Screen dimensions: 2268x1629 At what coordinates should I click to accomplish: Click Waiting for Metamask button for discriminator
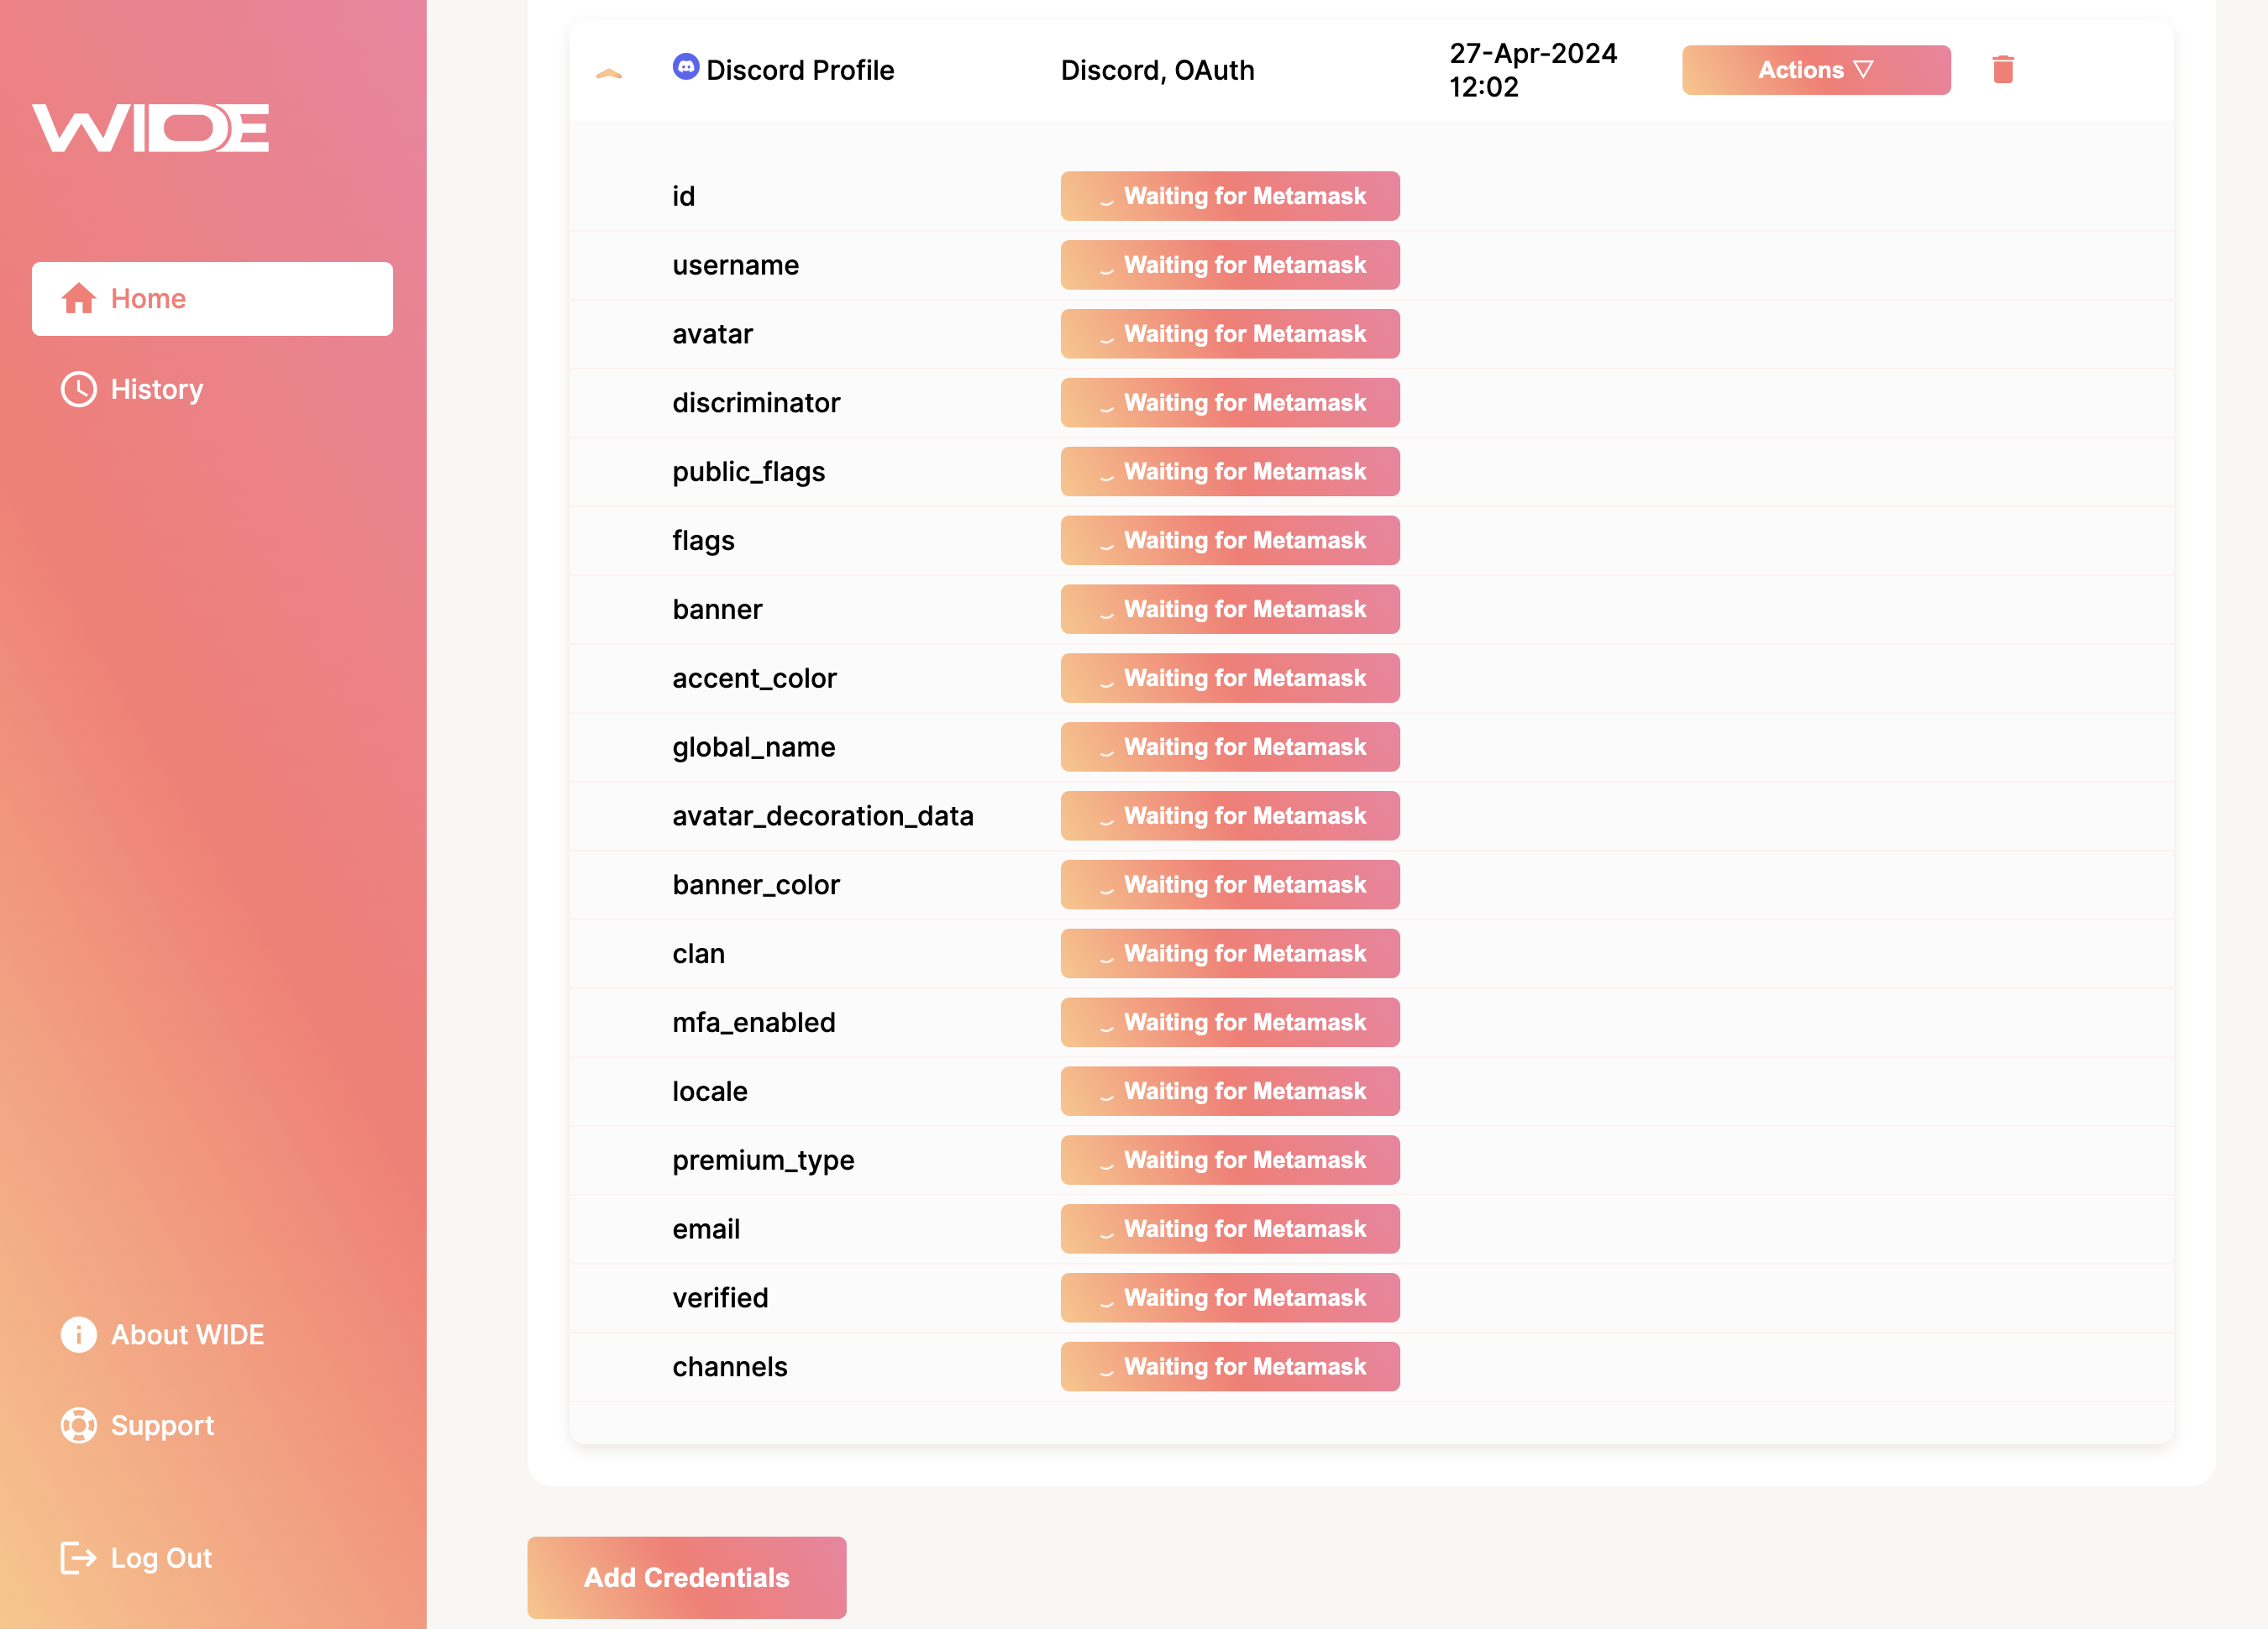1230,403
